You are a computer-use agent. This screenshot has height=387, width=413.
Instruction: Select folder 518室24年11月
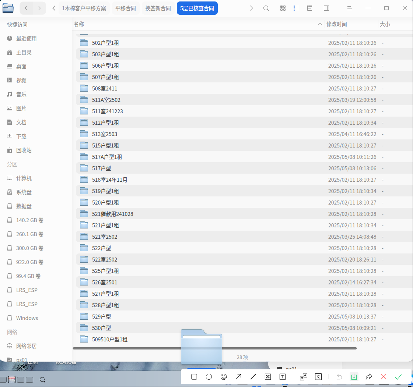[x=244, y=180]
